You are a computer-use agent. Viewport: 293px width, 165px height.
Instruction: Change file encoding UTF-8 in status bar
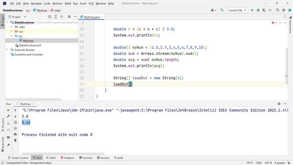coord(268,163)
